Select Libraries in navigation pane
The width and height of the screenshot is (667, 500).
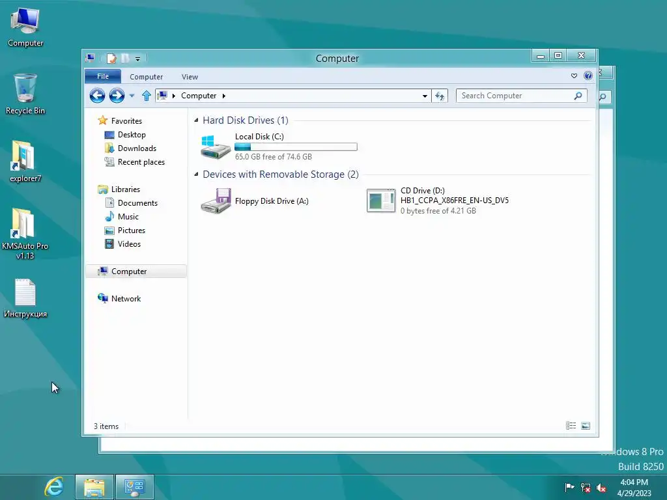pos(126,189)
